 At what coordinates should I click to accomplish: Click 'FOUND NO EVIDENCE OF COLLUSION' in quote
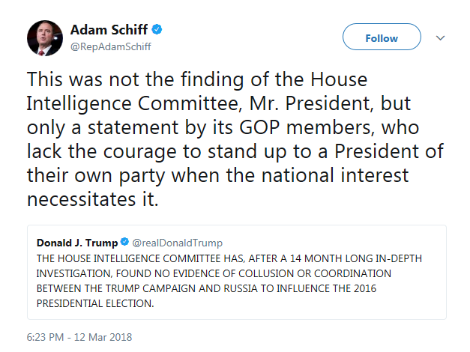(205, 273)
